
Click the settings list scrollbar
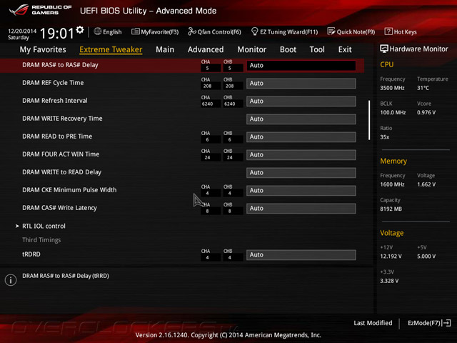pos(369,120)
